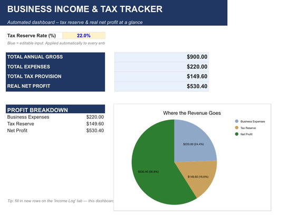Viewport: 281px width, 215px height.
Task: Click the Automated dashboard subtitle text
Action: [75, 22]
